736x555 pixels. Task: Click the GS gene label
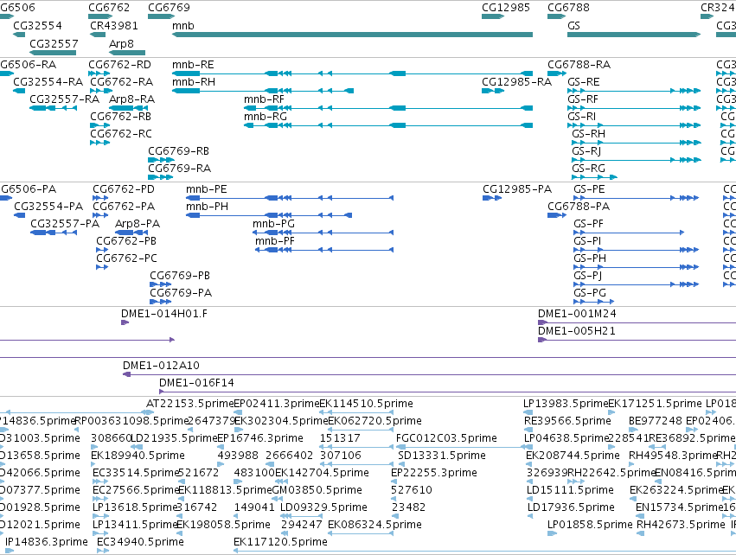coord(573,26)
